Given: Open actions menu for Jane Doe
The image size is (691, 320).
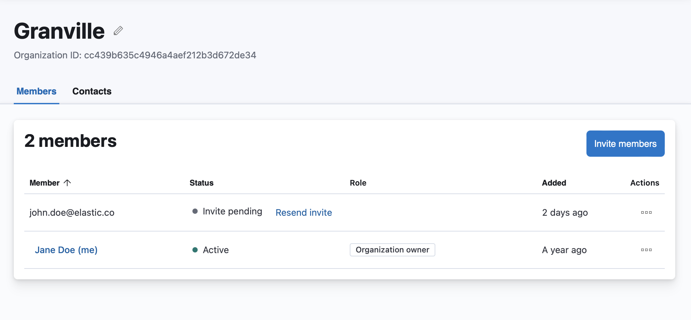Looking at the screenshot, I should point(646,250).
